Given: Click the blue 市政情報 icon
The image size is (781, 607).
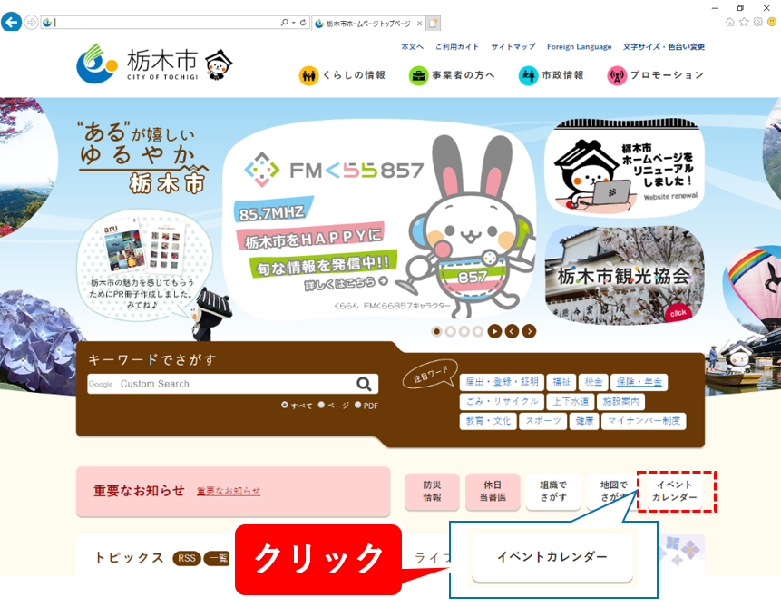Looking at the screenshot, I should [528, 75].
